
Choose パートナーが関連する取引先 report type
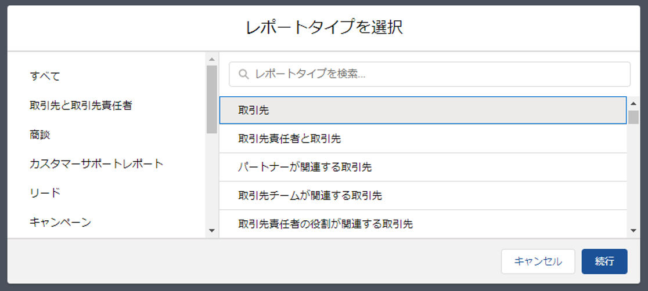pyautogui.click(x=423, y=167)
